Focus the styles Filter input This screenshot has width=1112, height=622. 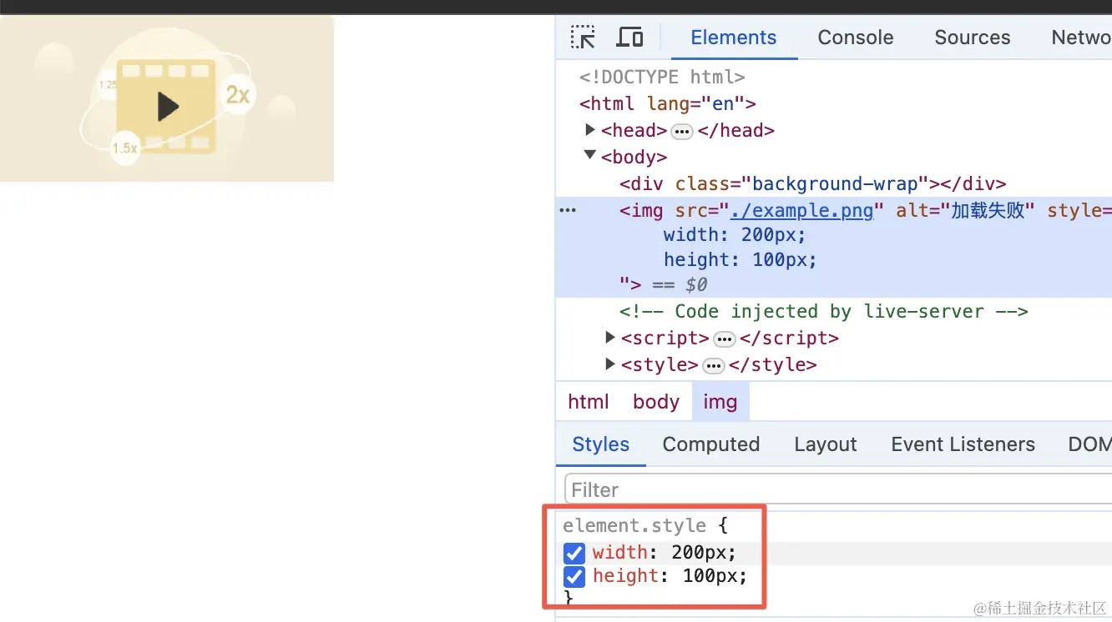(838, 489)
